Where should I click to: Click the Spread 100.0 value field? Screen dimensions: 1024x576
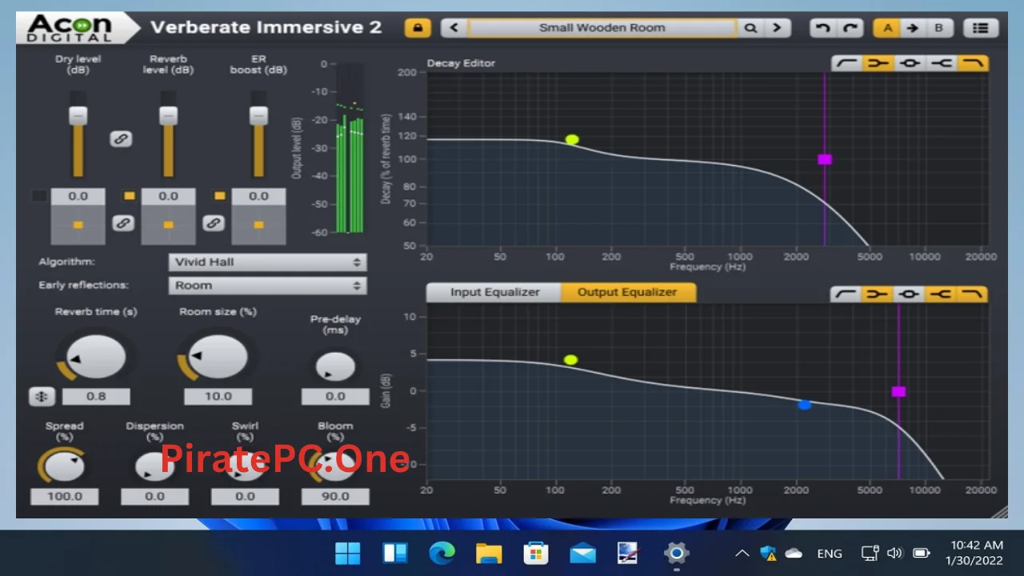[65, 497]
